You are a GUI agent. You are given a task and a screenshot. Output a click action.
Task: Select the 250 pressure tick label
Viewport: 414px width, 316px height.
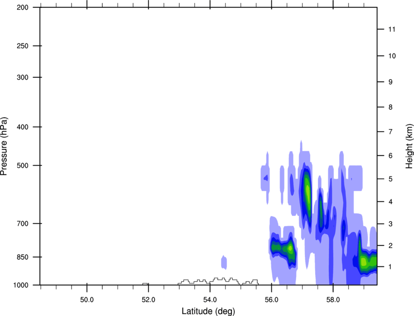pyautogui.click(x=22, y=46)
